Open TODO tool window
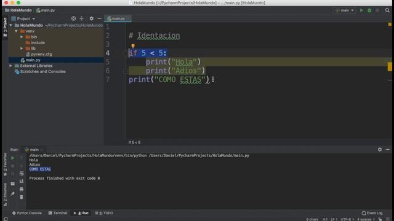394x221 pixels. [104, 213]
